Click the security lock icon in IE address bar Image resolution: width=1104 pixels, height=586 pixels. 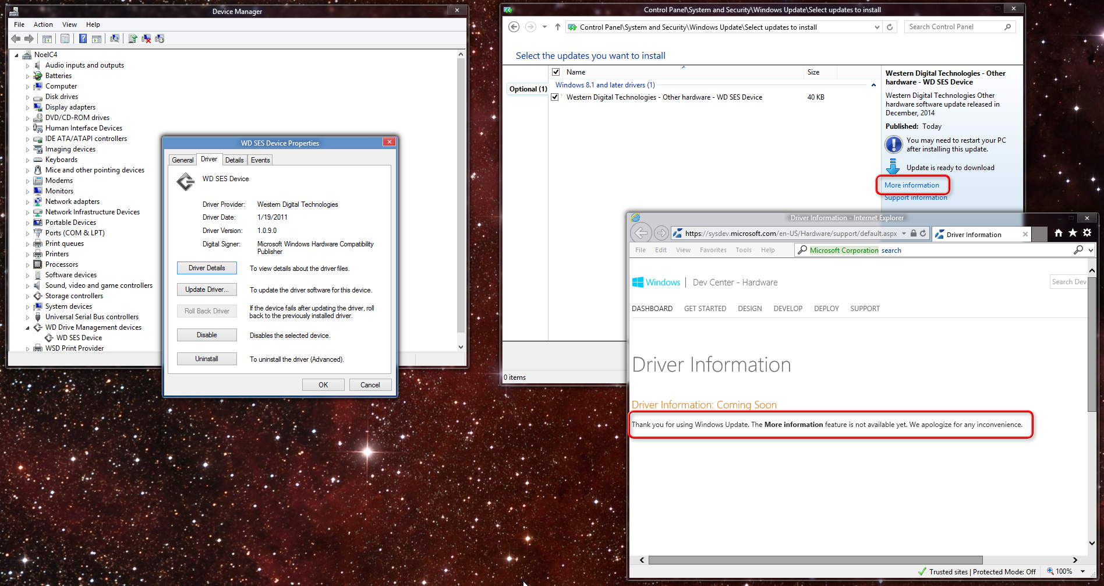pyautogui.click(x=914, y=233)
